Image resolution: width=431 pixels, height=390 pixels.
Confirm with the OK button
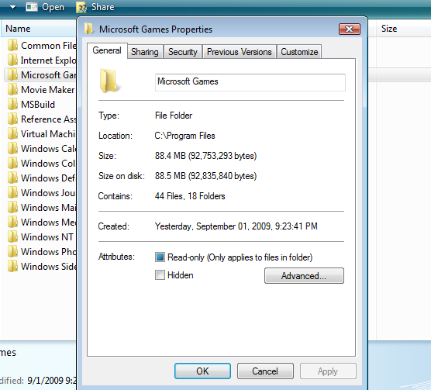(202, 371)
